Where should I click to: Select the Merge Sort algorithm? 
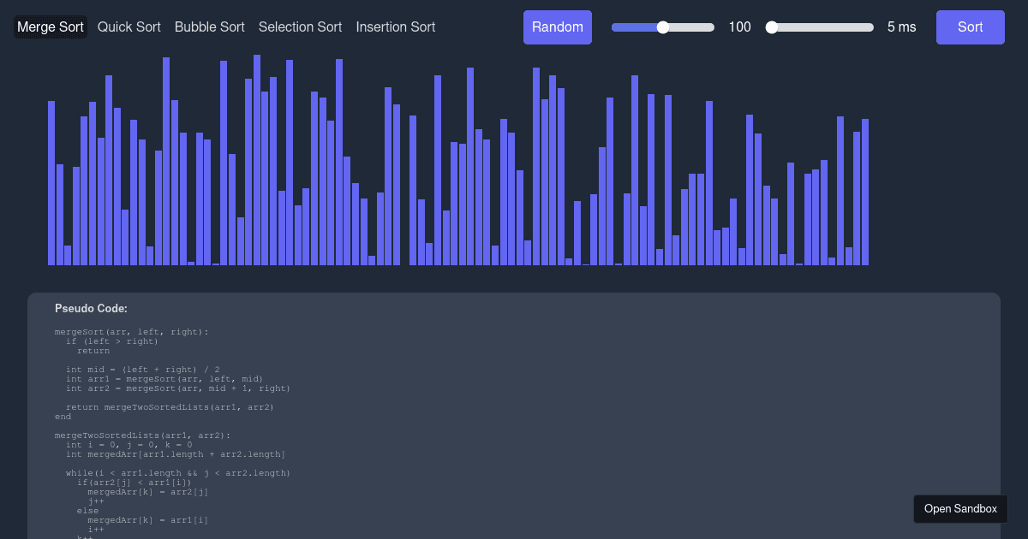(50, 27)
